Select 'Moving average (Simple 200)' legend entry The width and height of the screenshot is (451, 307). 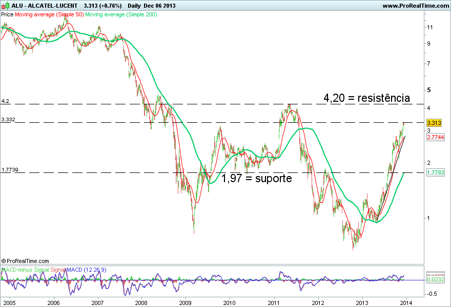pyautogui.click(x=121, y=14)
